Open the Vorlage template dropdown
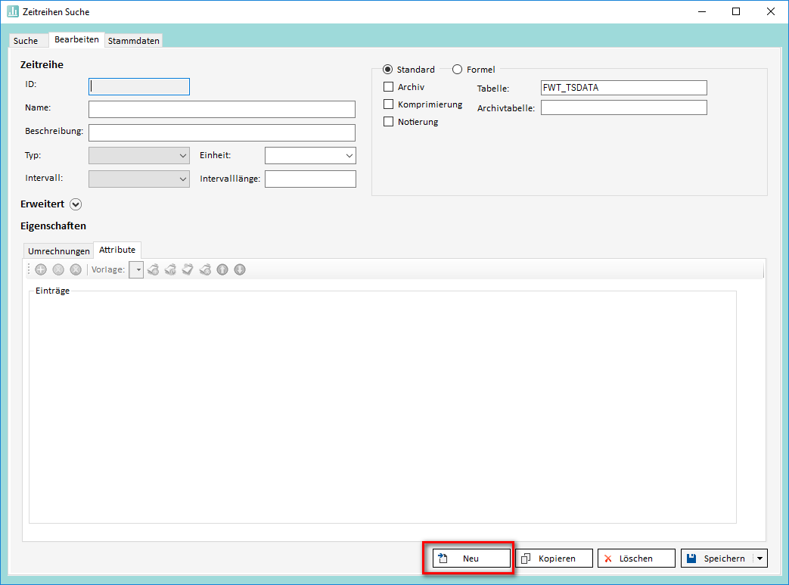Viewport: 789px width, 585px height. click(x=138, y=269)
